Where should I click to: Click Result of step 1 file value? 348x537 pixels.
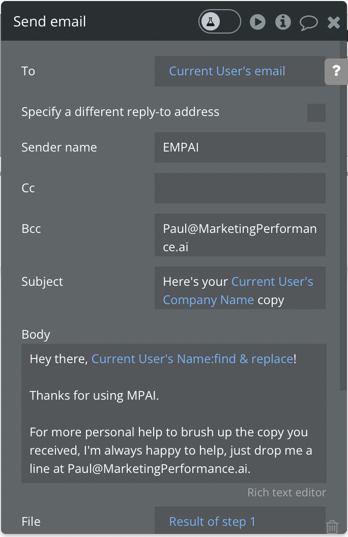[212, 522]
